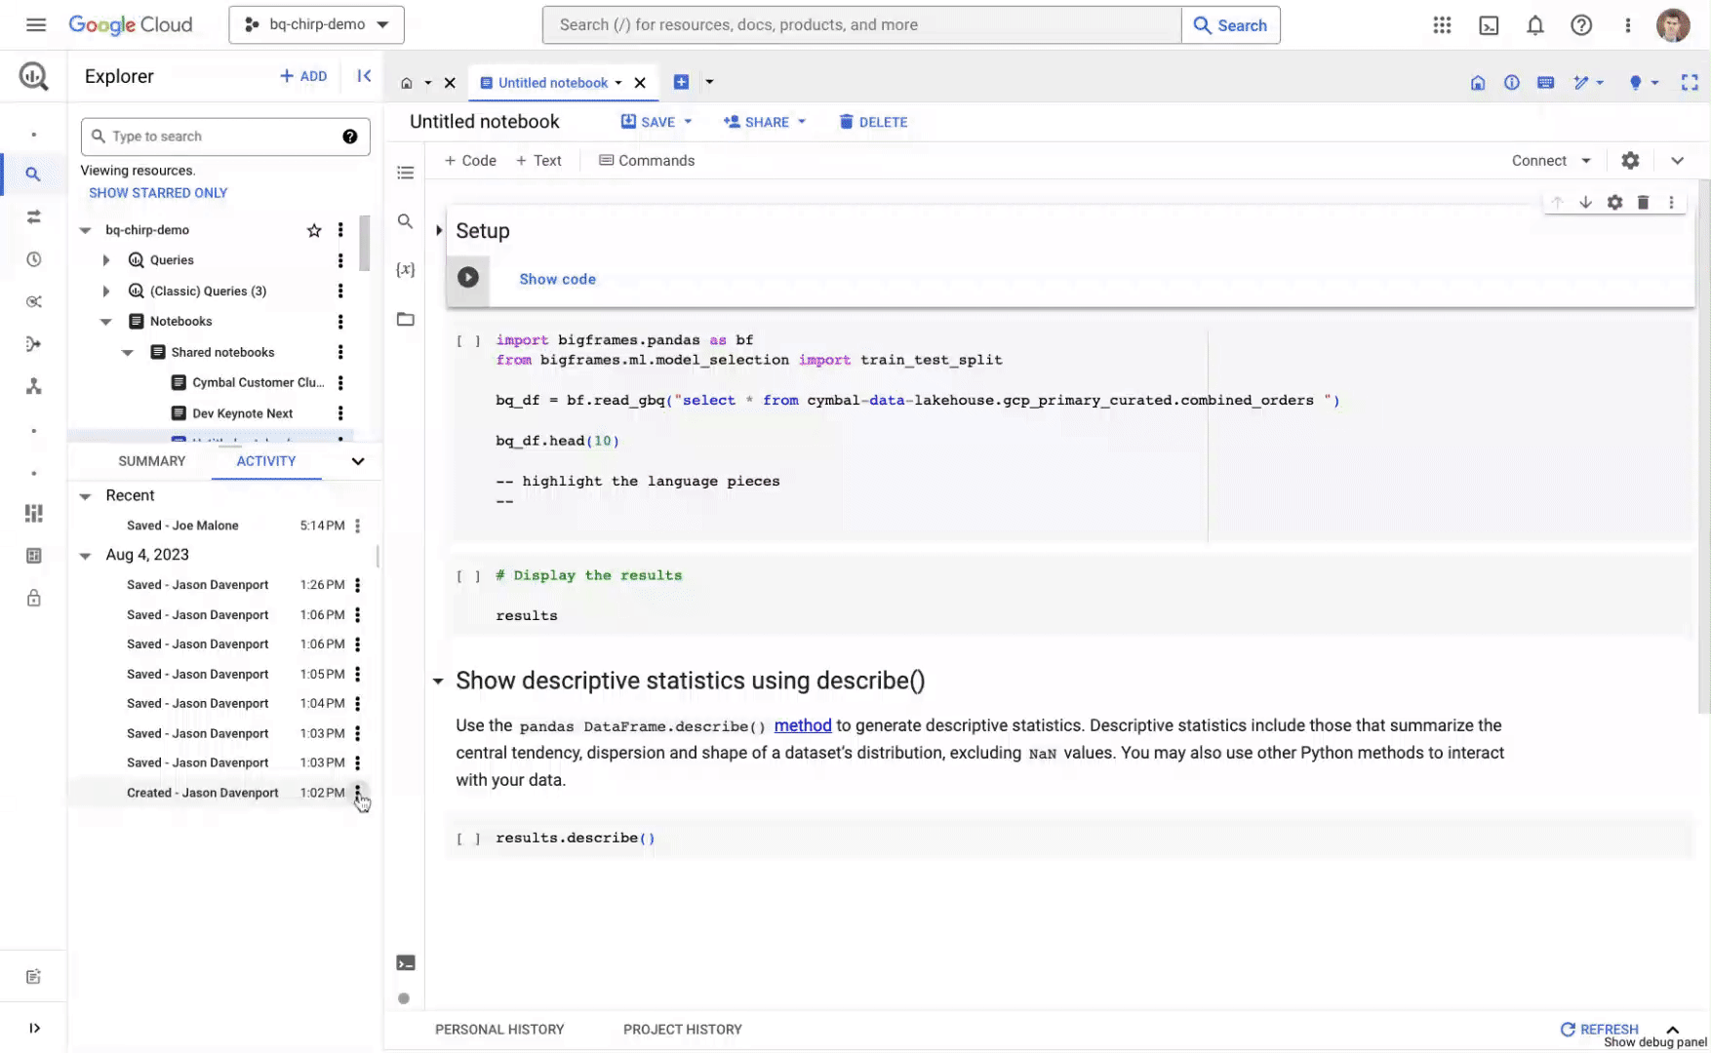The height and width of the screenshot is (1053, 1711).
Task: Focus the top resource search box
Action: point(862,25)
